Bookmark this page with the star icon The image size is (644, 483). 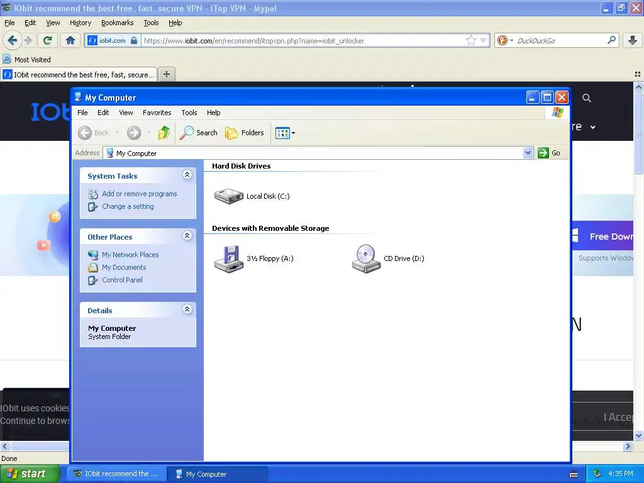[470, 40]
